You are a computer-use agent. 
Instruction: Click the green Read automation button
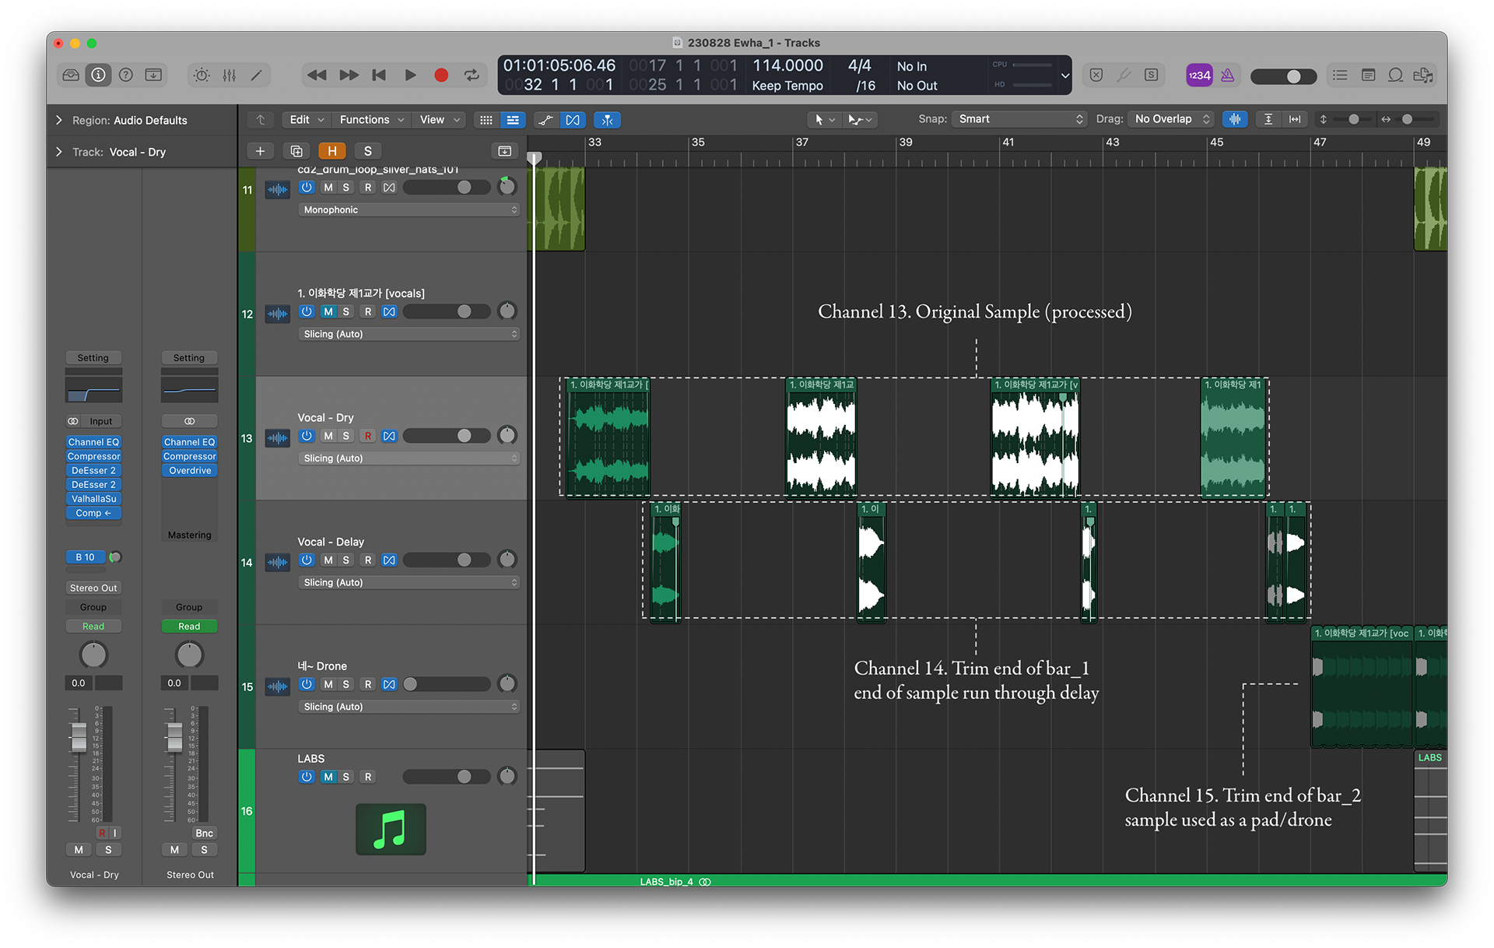click(189, 627)
